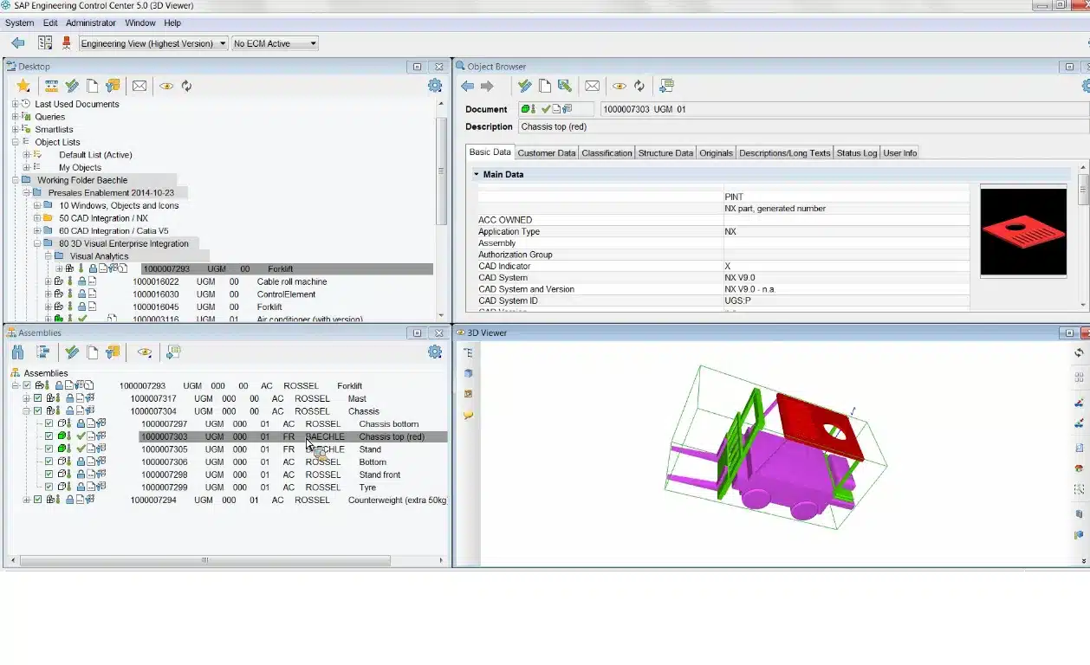This screenshot has width=1090, height=665.
Task: Click the back arrow in main toolbar
Action: point(18,43)
